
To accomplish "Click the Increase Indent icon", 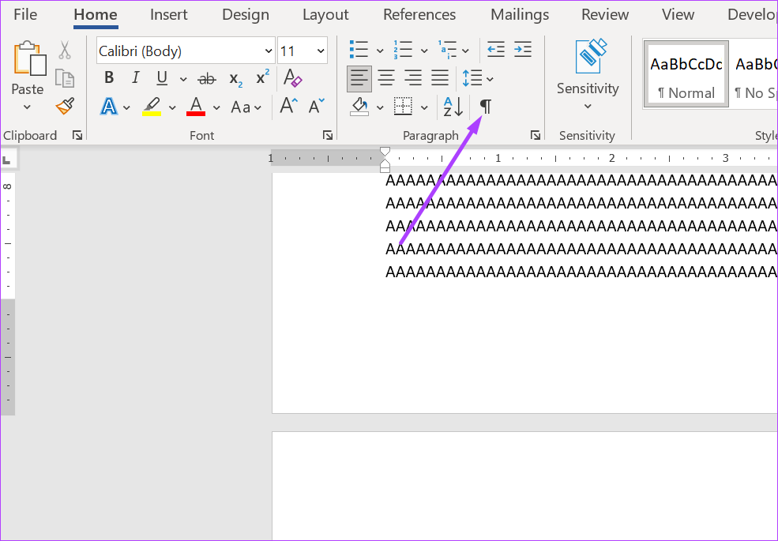I will 523,50.
